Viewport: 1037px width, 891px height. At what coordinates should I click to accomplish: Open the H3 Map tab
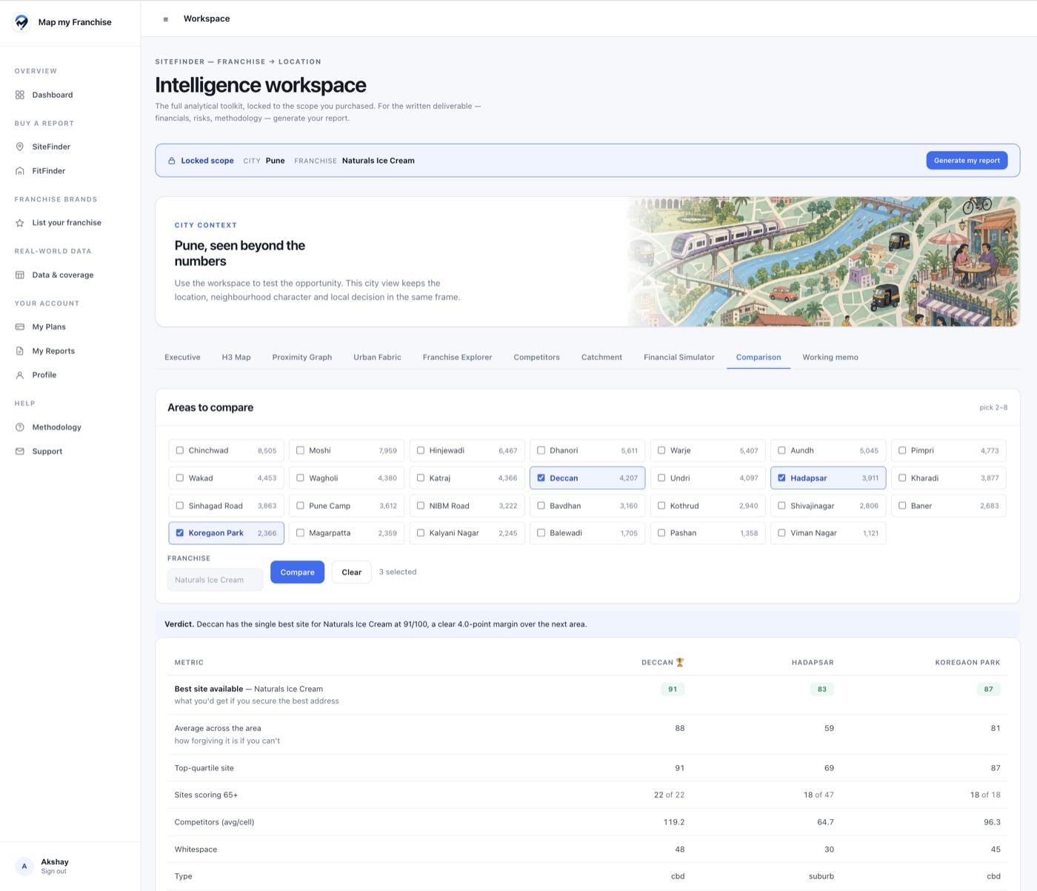pos(236,357)
